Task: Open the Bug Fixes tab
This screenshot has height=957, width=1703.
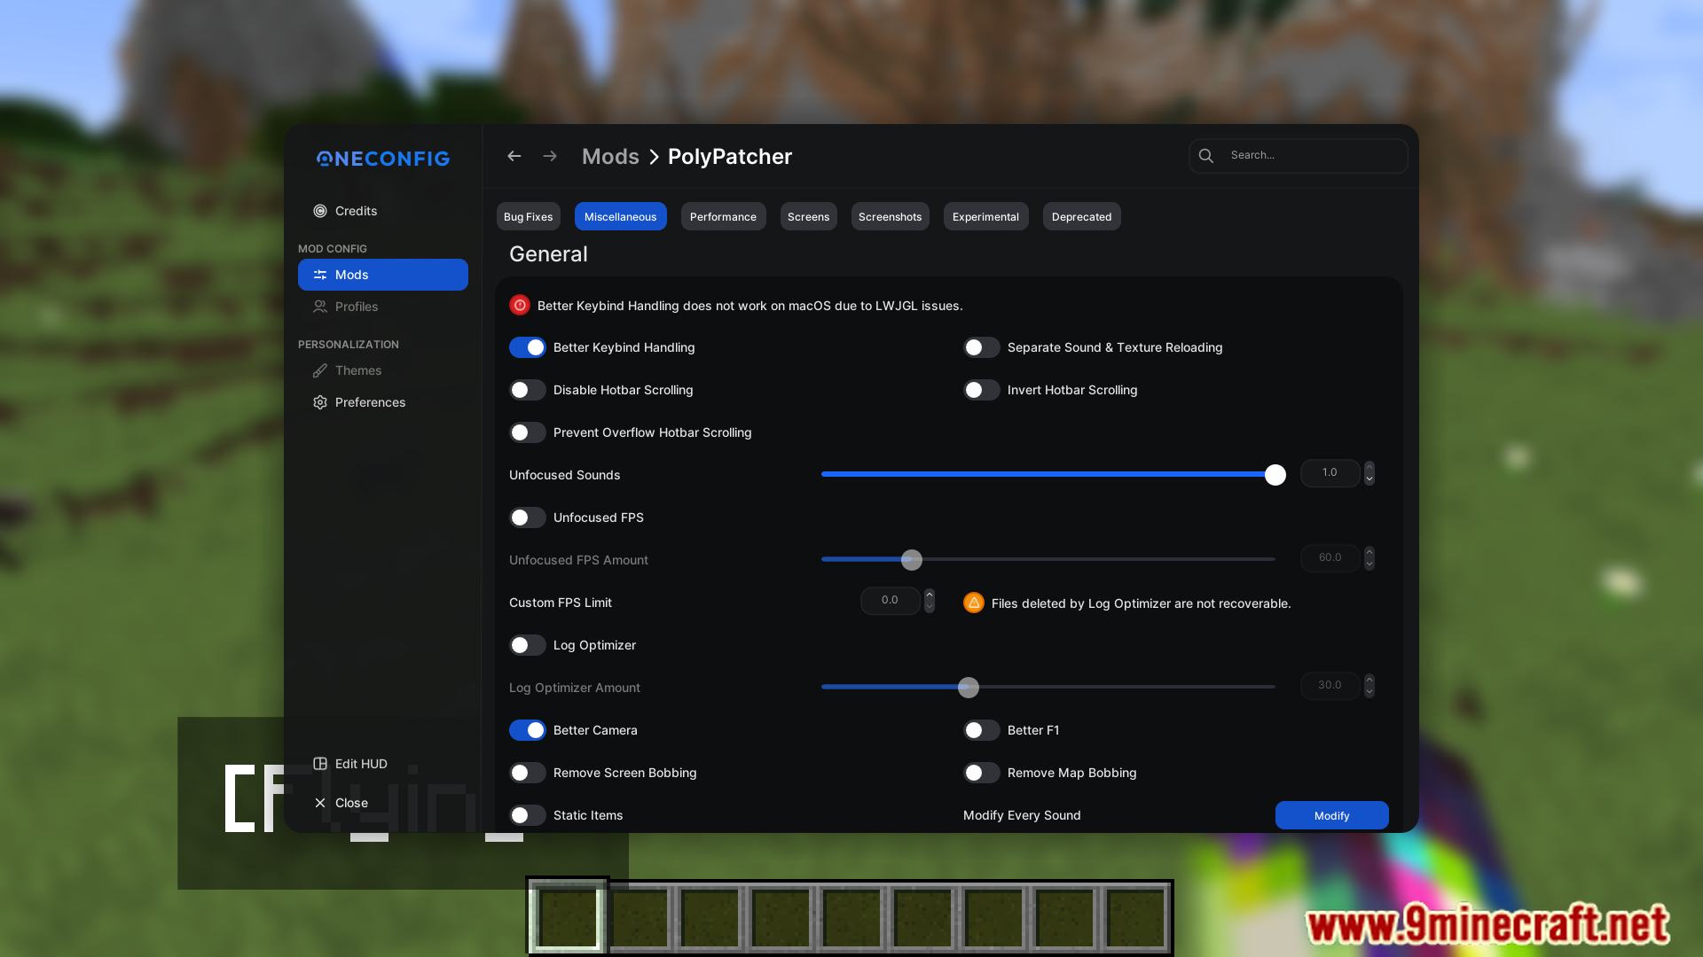Action: (x=529, y=216)
